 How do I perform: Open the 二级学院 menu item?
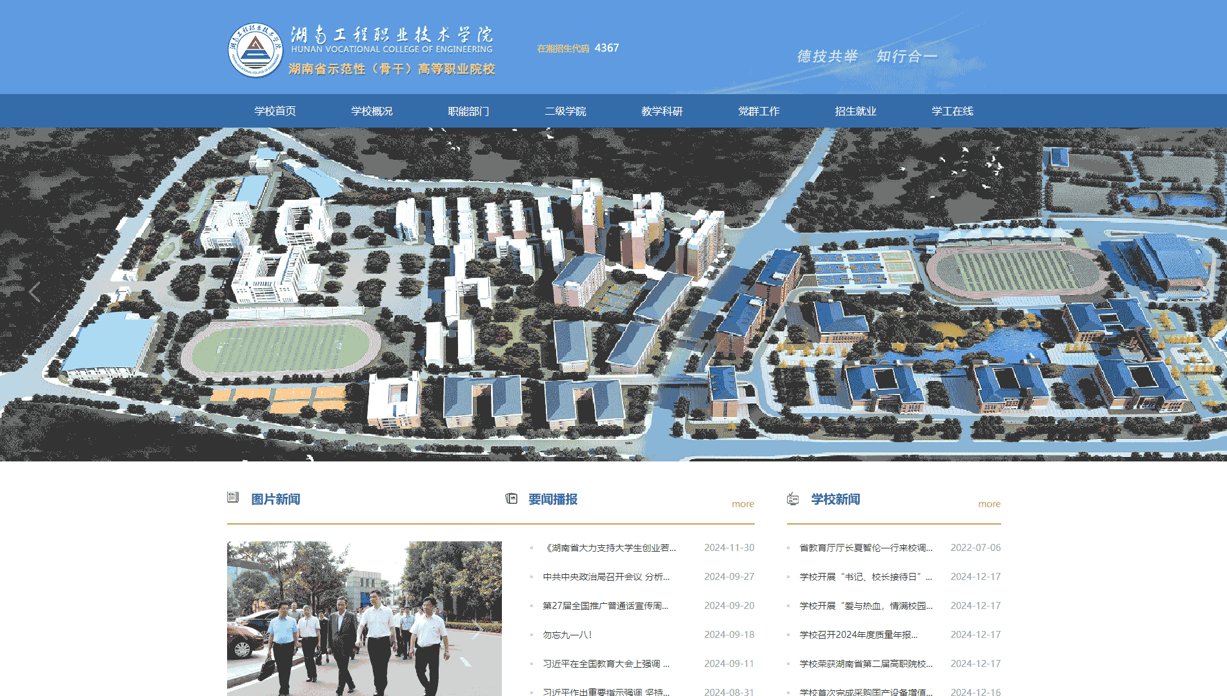tap(565, 111)
